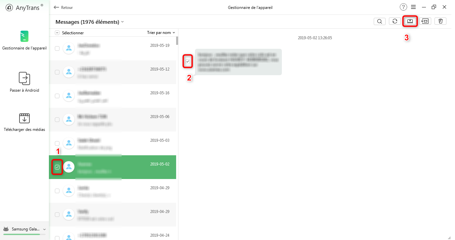Uncheck the 2019-05-02 conversation checkbox
Screen dimensions: 455x240
pos(57,167)
